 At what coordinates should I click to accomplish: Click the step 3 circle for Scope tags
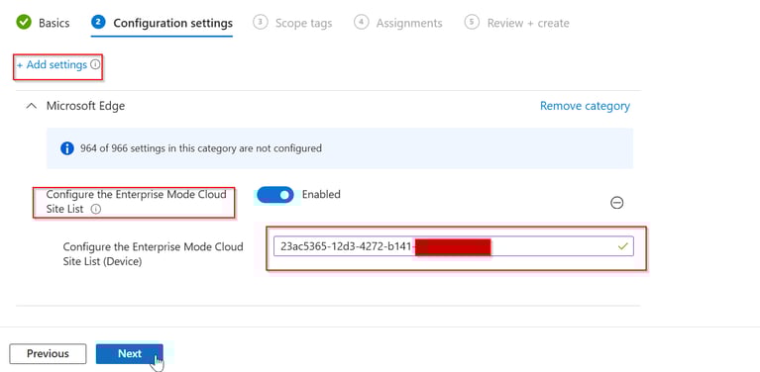[261, 22]
